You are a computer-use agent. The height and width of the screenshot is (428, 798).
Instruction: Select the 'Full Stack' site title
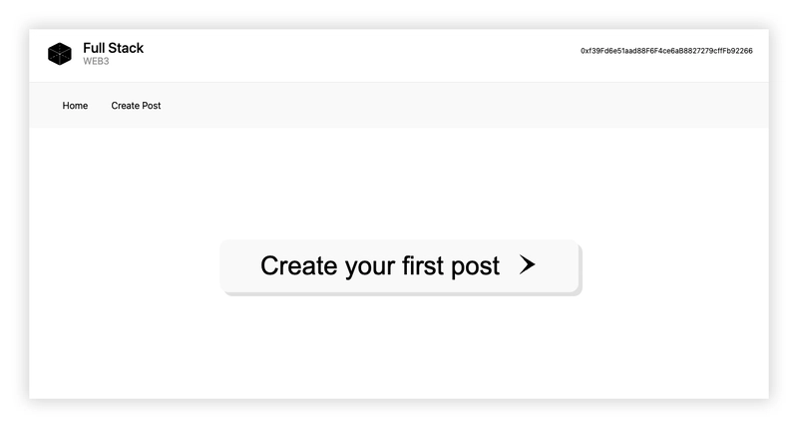pyautogui.click(x=113, y=48)
